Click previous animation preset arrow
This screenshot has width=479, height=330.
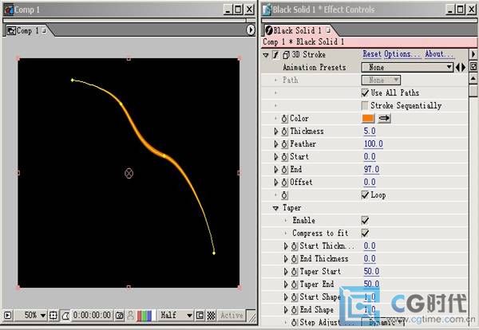pyautogui.click(x=457, y=68)
